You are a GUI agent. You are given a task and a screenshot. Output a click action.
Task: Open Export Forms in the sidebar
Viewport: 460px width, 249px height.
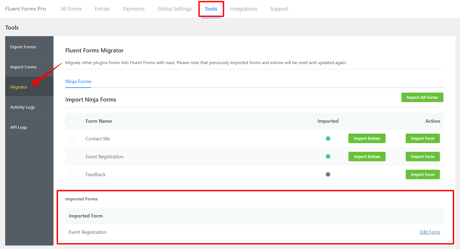[x=29, y=47]
